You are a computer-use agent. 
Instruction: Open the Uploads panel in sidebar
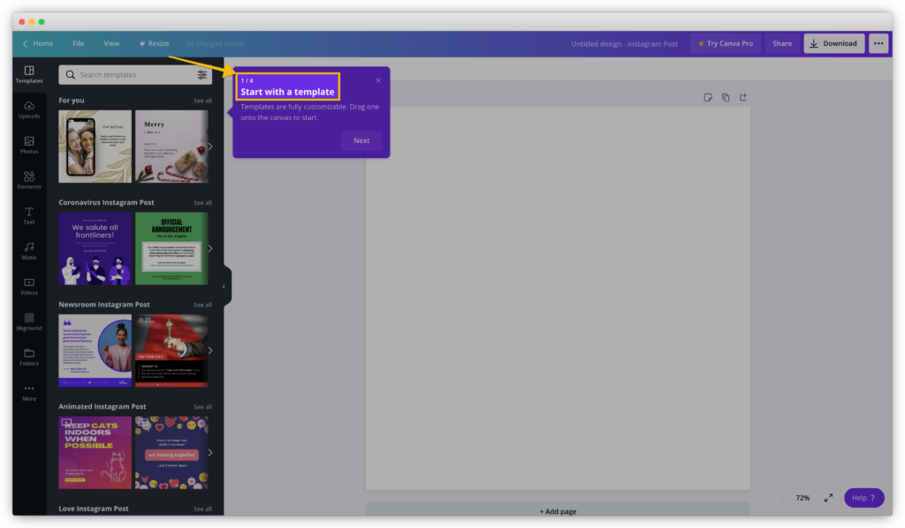tap(29, 109)
